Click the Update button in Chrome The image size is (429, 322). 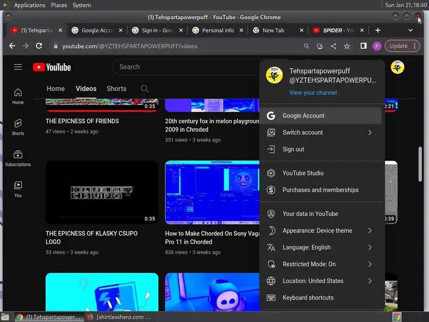pos(398,46)
